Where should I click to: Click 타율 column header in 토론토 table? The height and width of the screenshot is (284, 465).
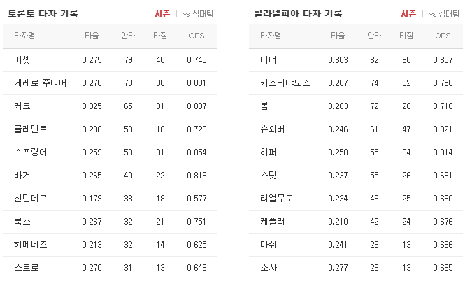[x=92, y=36]
